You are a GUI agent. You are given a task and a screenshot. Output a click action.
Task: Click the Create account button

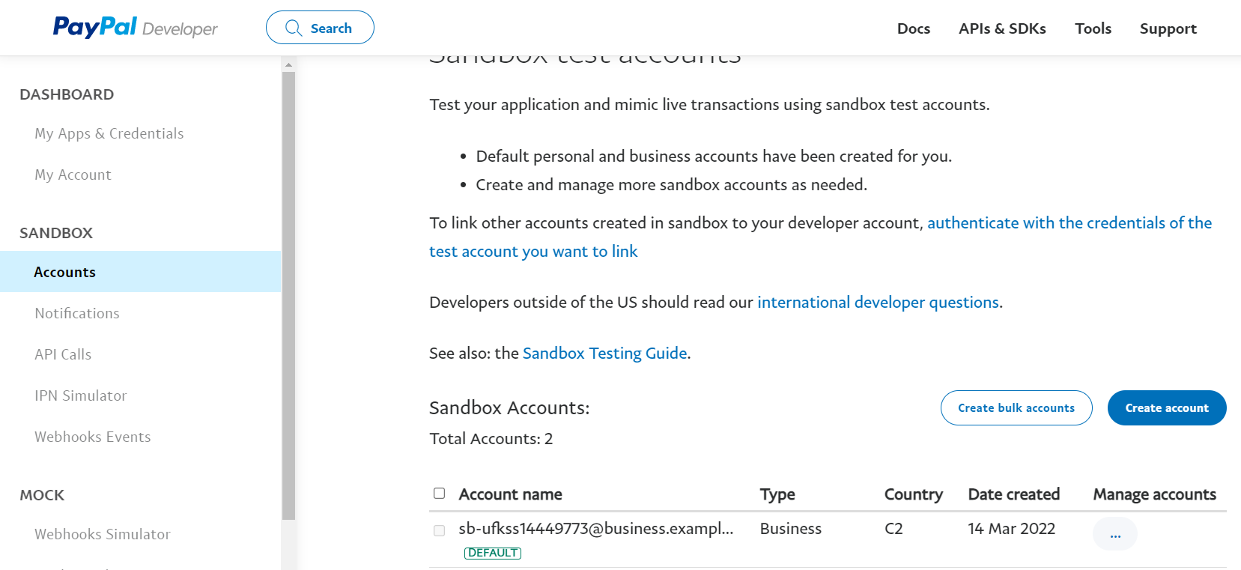[x=1166, y=408]
